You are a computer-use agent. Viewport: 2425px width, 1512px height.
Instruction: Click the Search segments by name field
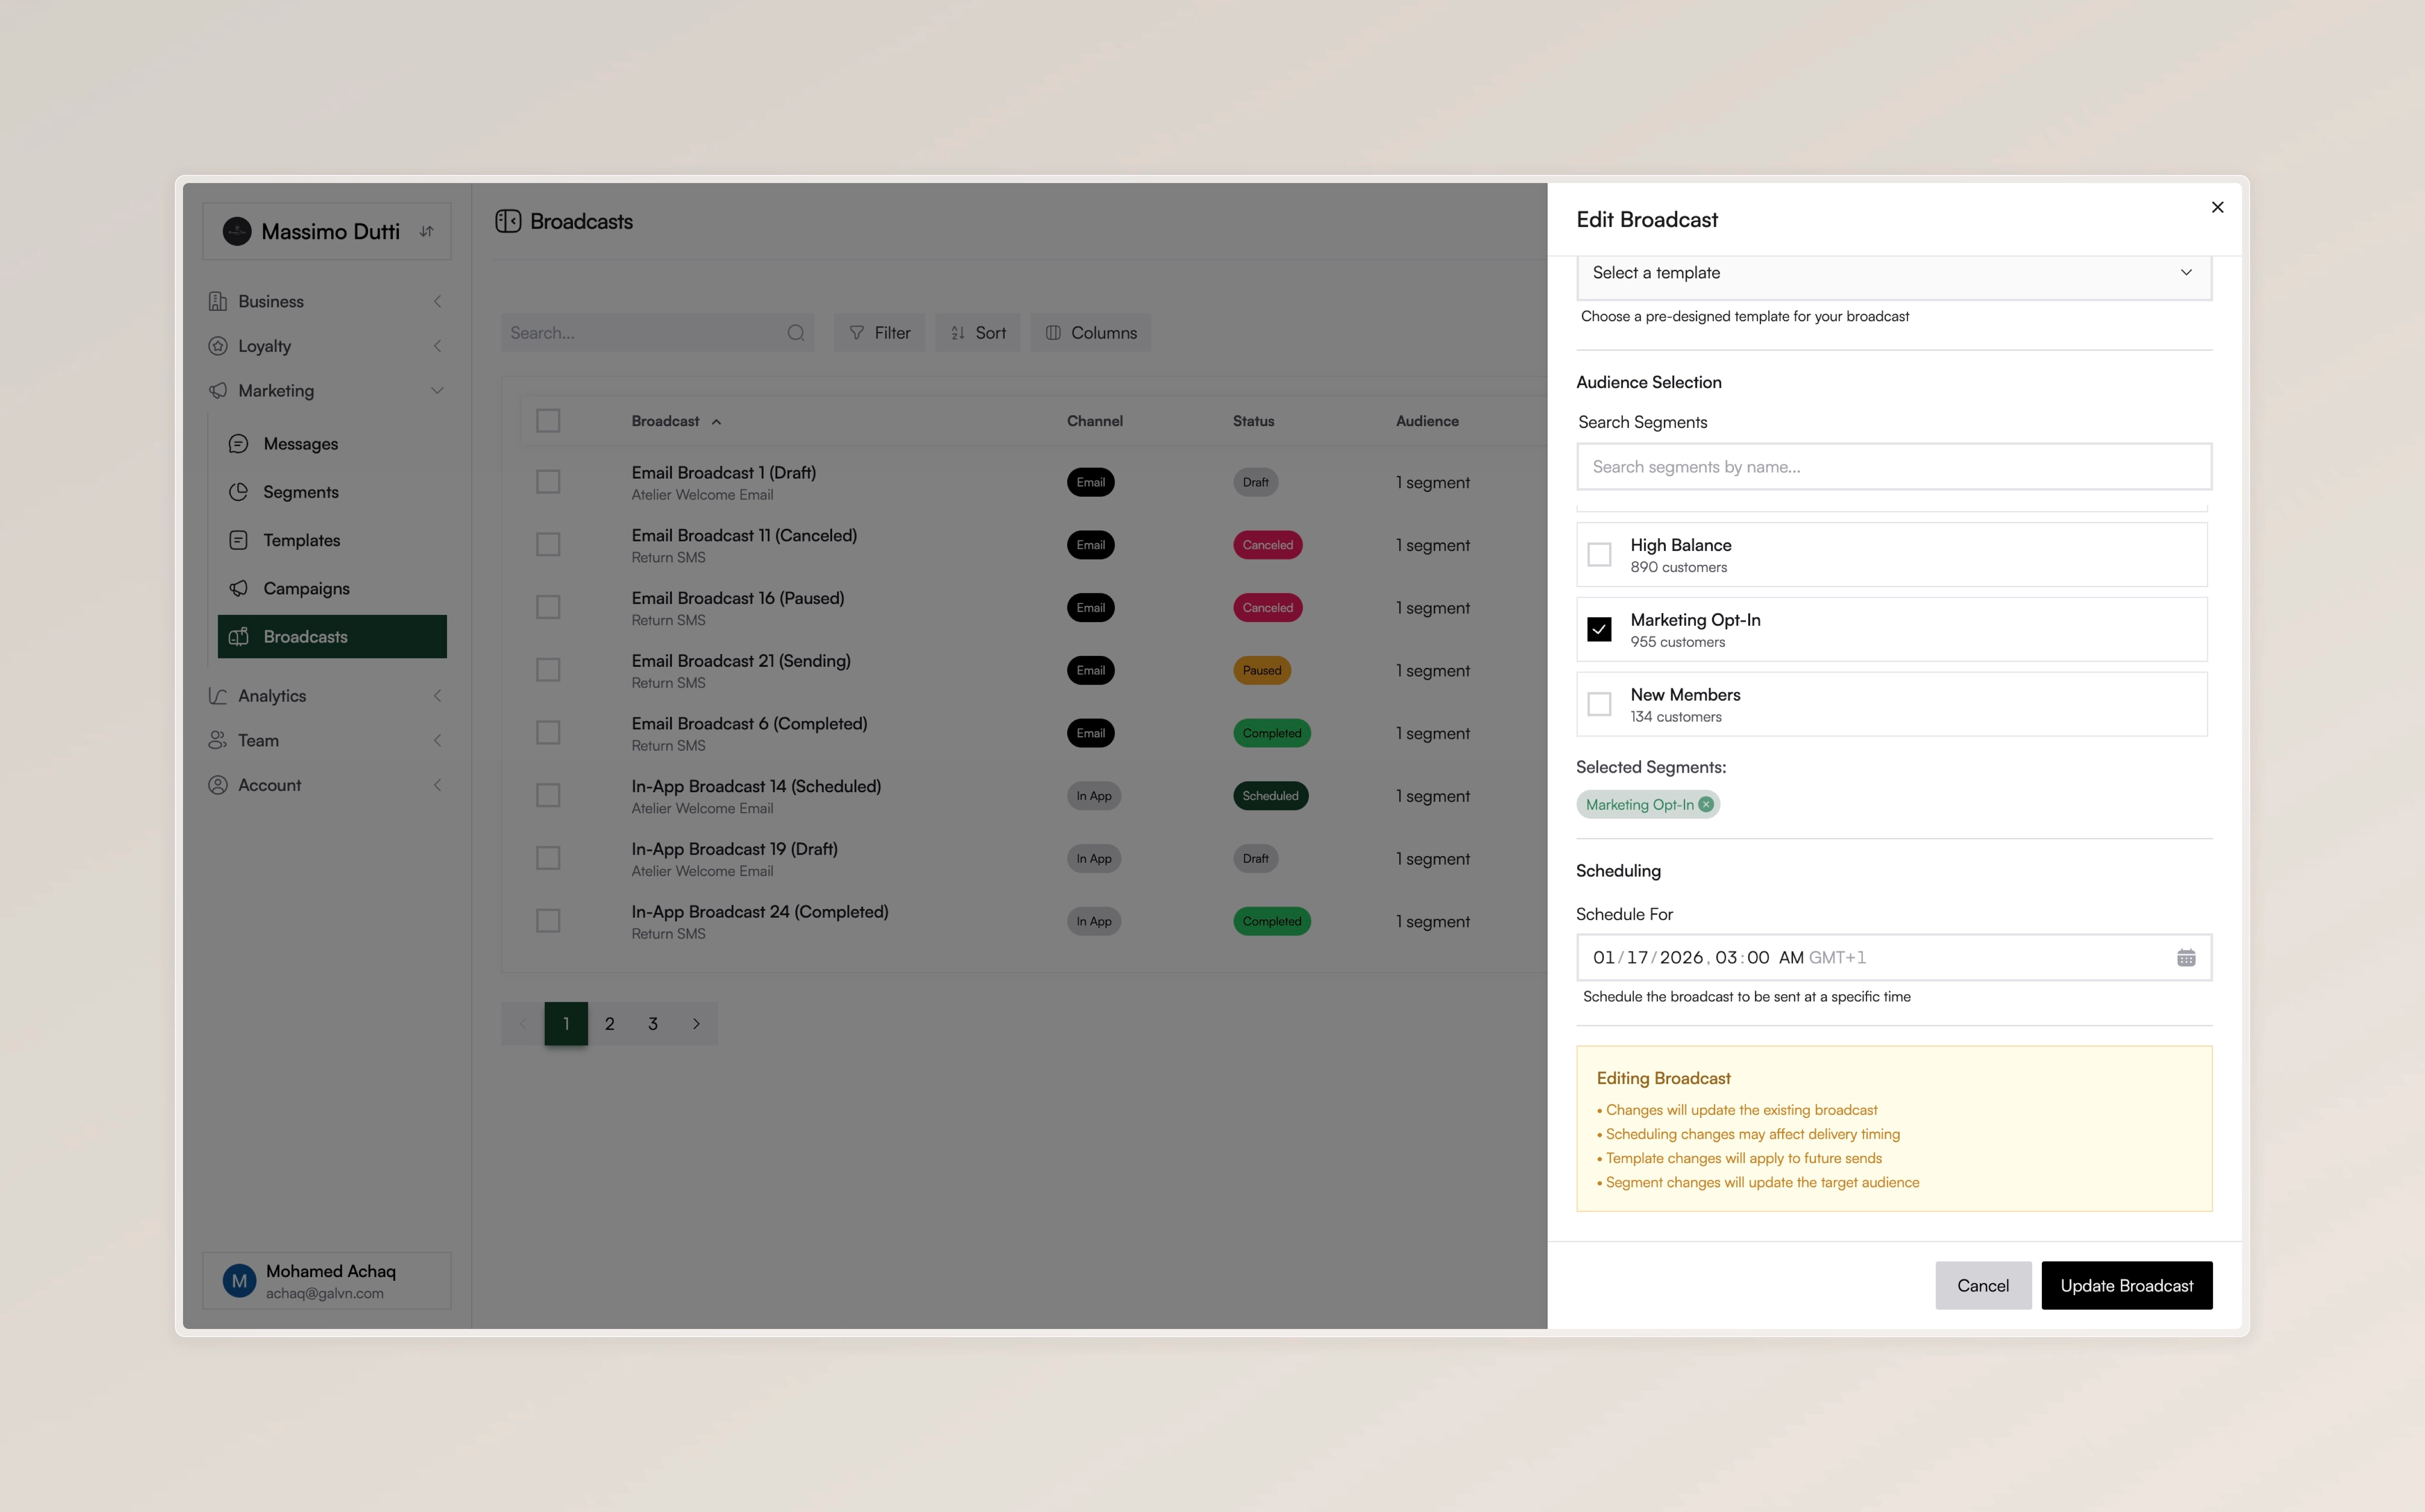point(1893,467)
